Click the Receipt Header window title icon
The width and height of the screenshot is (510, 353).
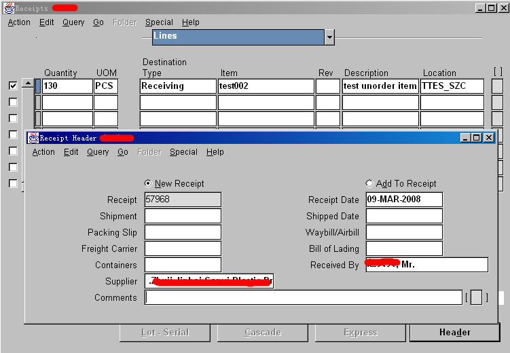point(33,138)
